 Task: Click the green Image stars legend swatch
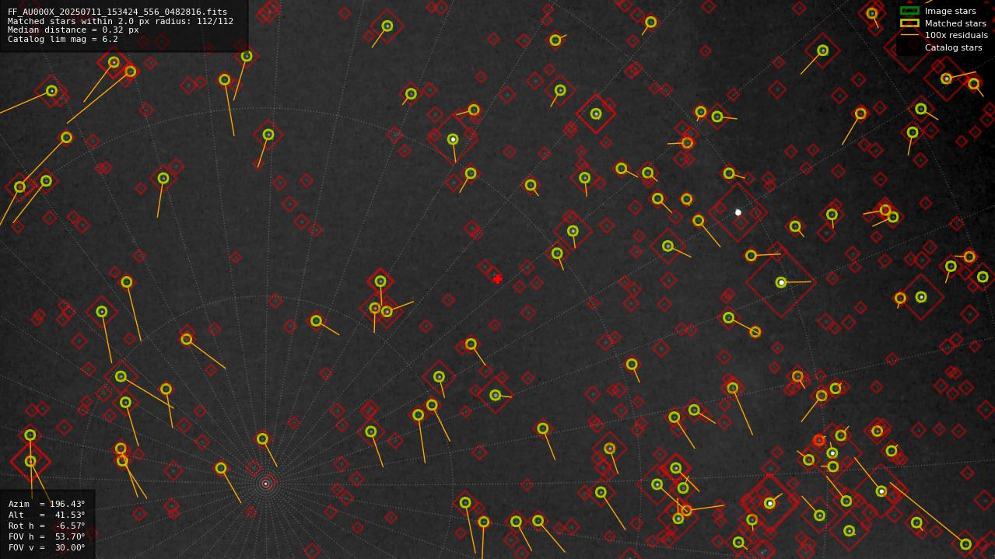pos(909,11)
